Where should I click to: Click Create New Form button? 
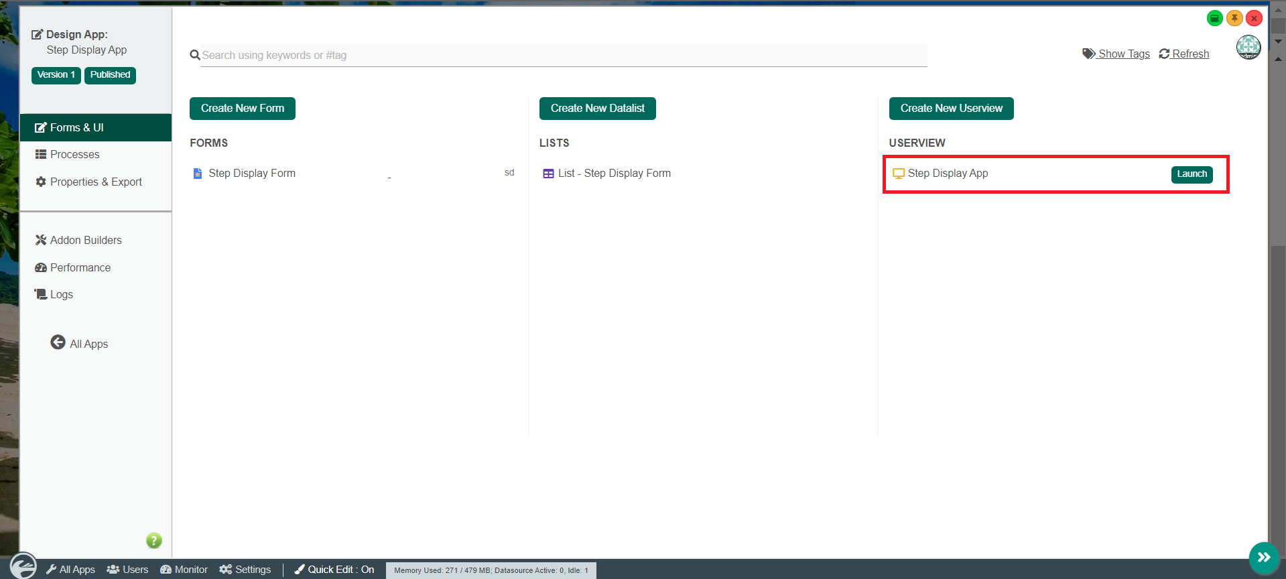pyautogui.click(x=243, y=109)
